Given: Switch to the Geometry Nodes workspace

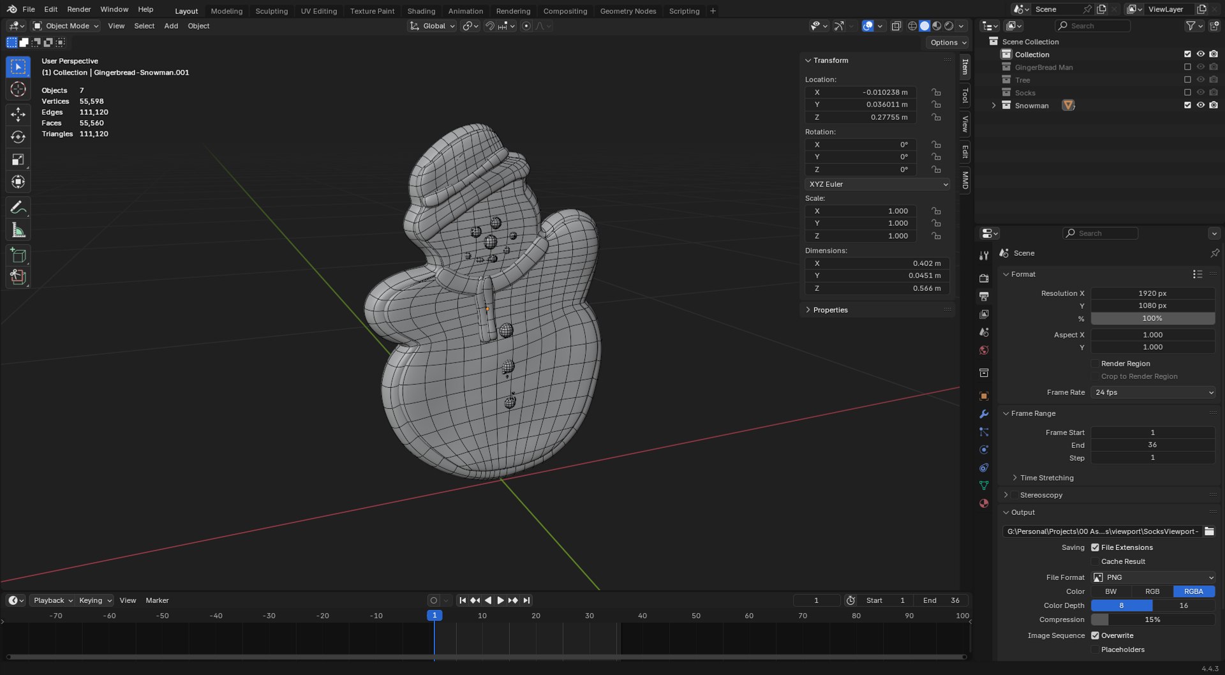Looking at the screenshot, I should 628,11.
